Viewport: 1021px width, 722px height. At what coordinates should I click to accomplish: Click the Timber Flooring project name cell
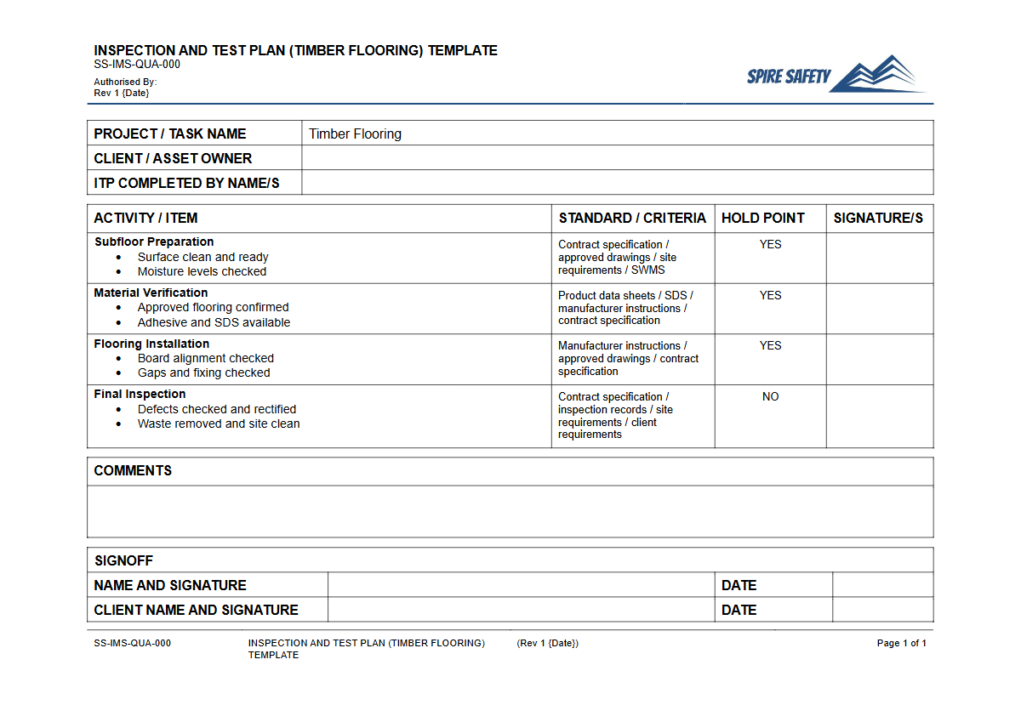(618, 134)
